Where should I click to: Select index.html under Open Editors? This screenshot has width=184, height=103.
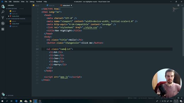[x=16, y=16]
